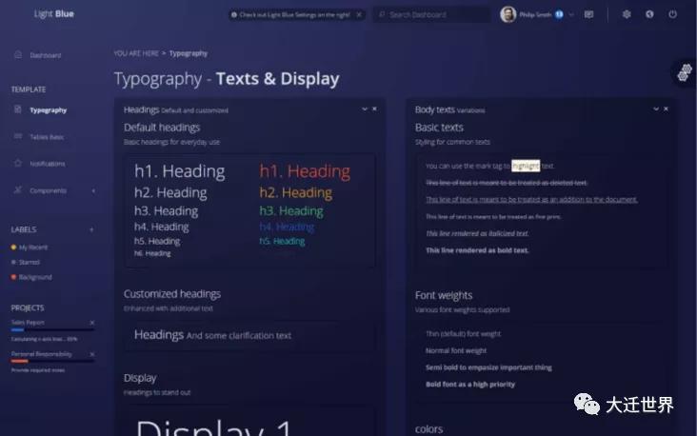Open Philip Smith account dropdown arrow
This screenshot has height=436, width=697.
tap(571, 14)
